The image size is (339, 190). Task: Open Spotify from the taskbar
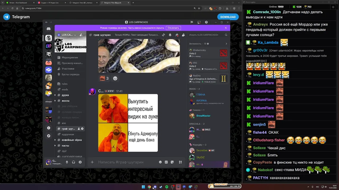[167, 187]
